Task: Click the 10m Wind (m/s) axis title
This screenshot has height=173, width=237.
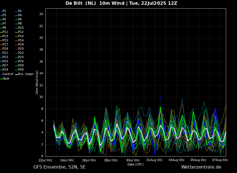Action: pos(37,83)
